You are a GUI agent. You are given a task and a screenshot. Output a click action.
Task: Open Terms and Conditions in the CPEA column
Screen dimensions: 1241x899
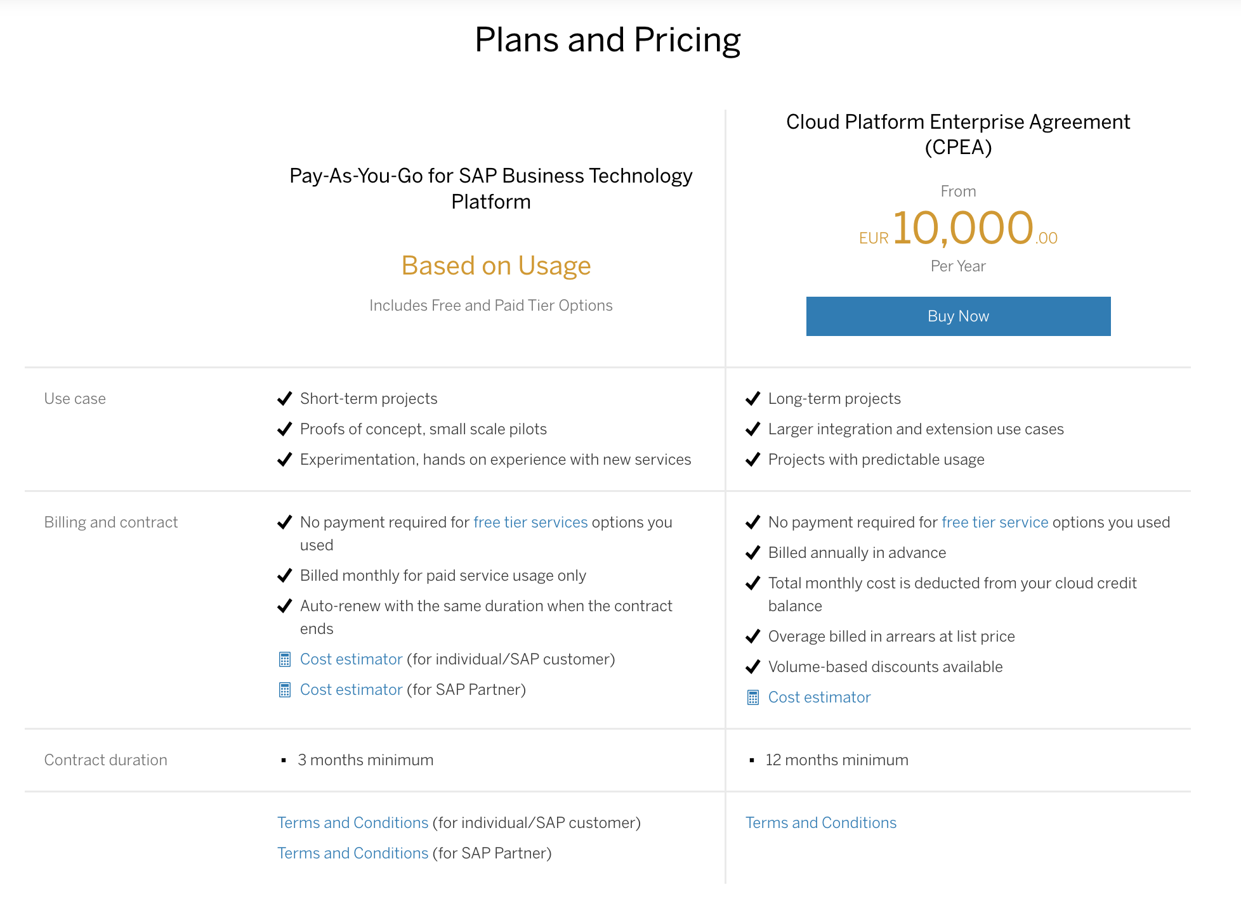[x=820, y=823]
